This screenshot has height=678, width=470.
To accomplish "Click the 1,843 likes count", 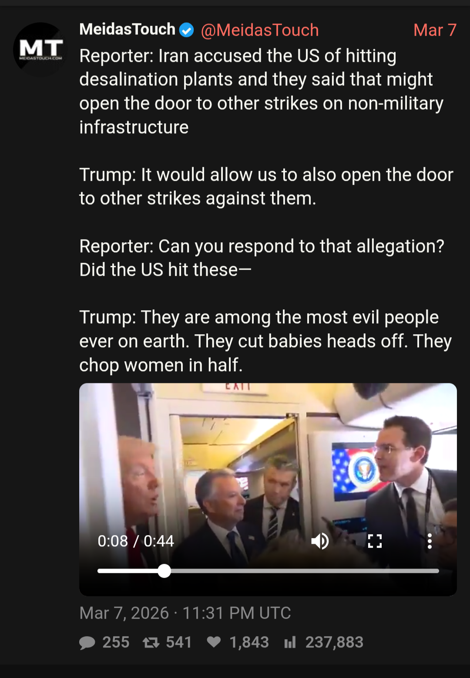I will 249,642.
